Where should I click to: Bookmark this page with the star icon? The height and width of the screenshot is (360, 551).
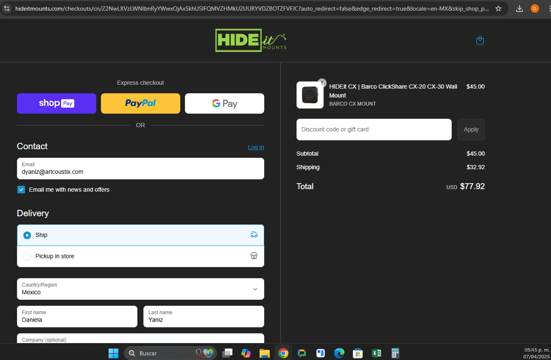(x=498, y=8)
